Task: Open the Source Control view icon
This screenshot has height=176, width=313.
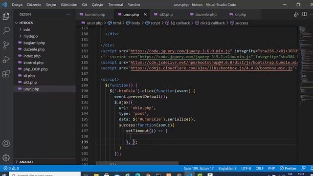Action: coord(6,45)
